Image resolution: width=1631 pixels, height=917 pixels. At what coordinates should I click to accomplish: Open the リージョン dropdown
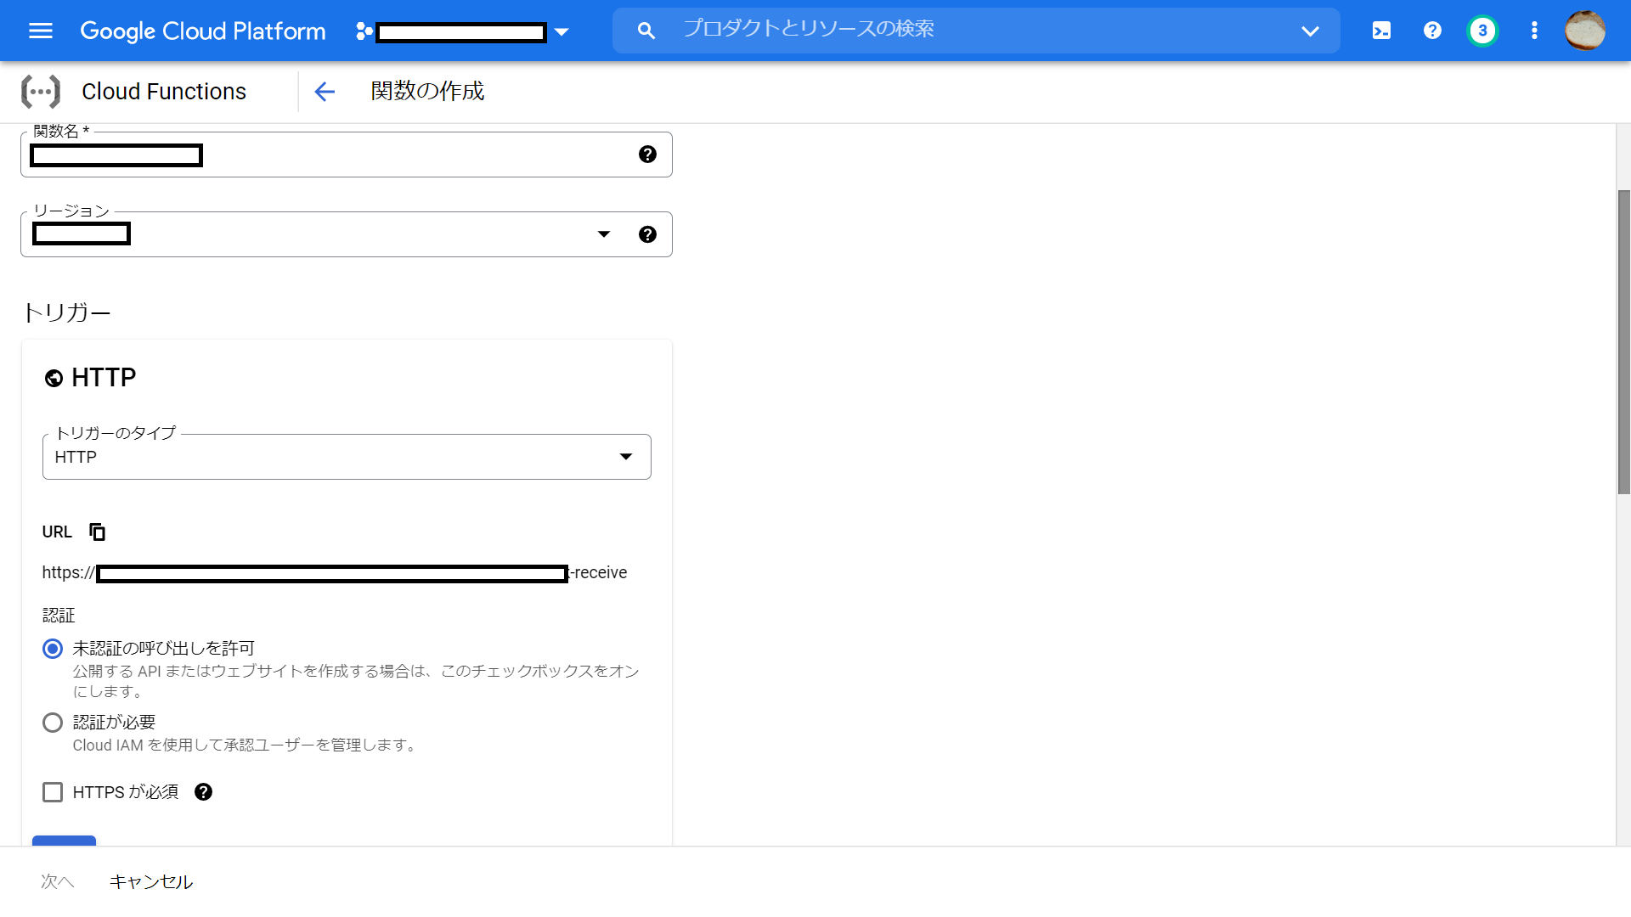click(604, 233)
